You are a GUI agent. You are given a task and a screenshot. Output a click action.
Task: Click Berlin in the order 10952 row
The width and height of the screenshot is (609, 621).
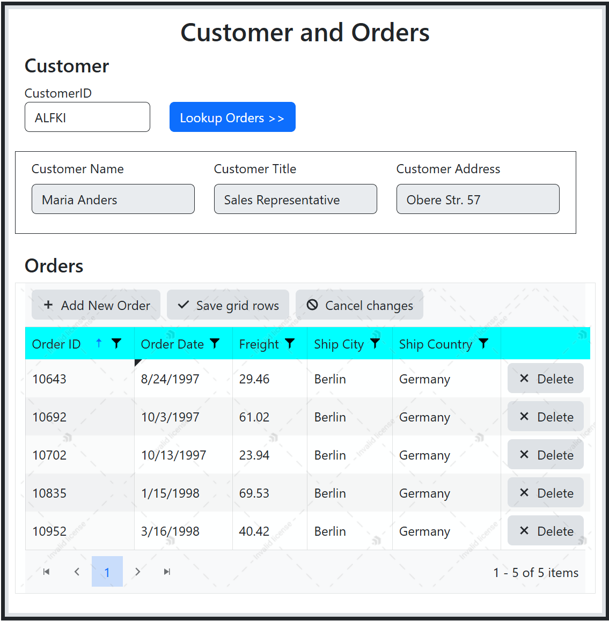[x=330, y=531]
